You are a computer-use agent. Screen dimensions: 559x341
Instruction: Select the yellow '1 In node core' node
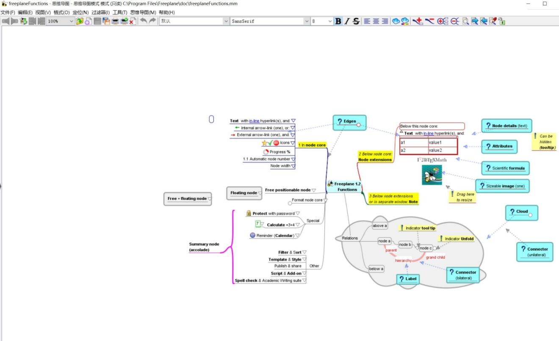tap(312, 145)
